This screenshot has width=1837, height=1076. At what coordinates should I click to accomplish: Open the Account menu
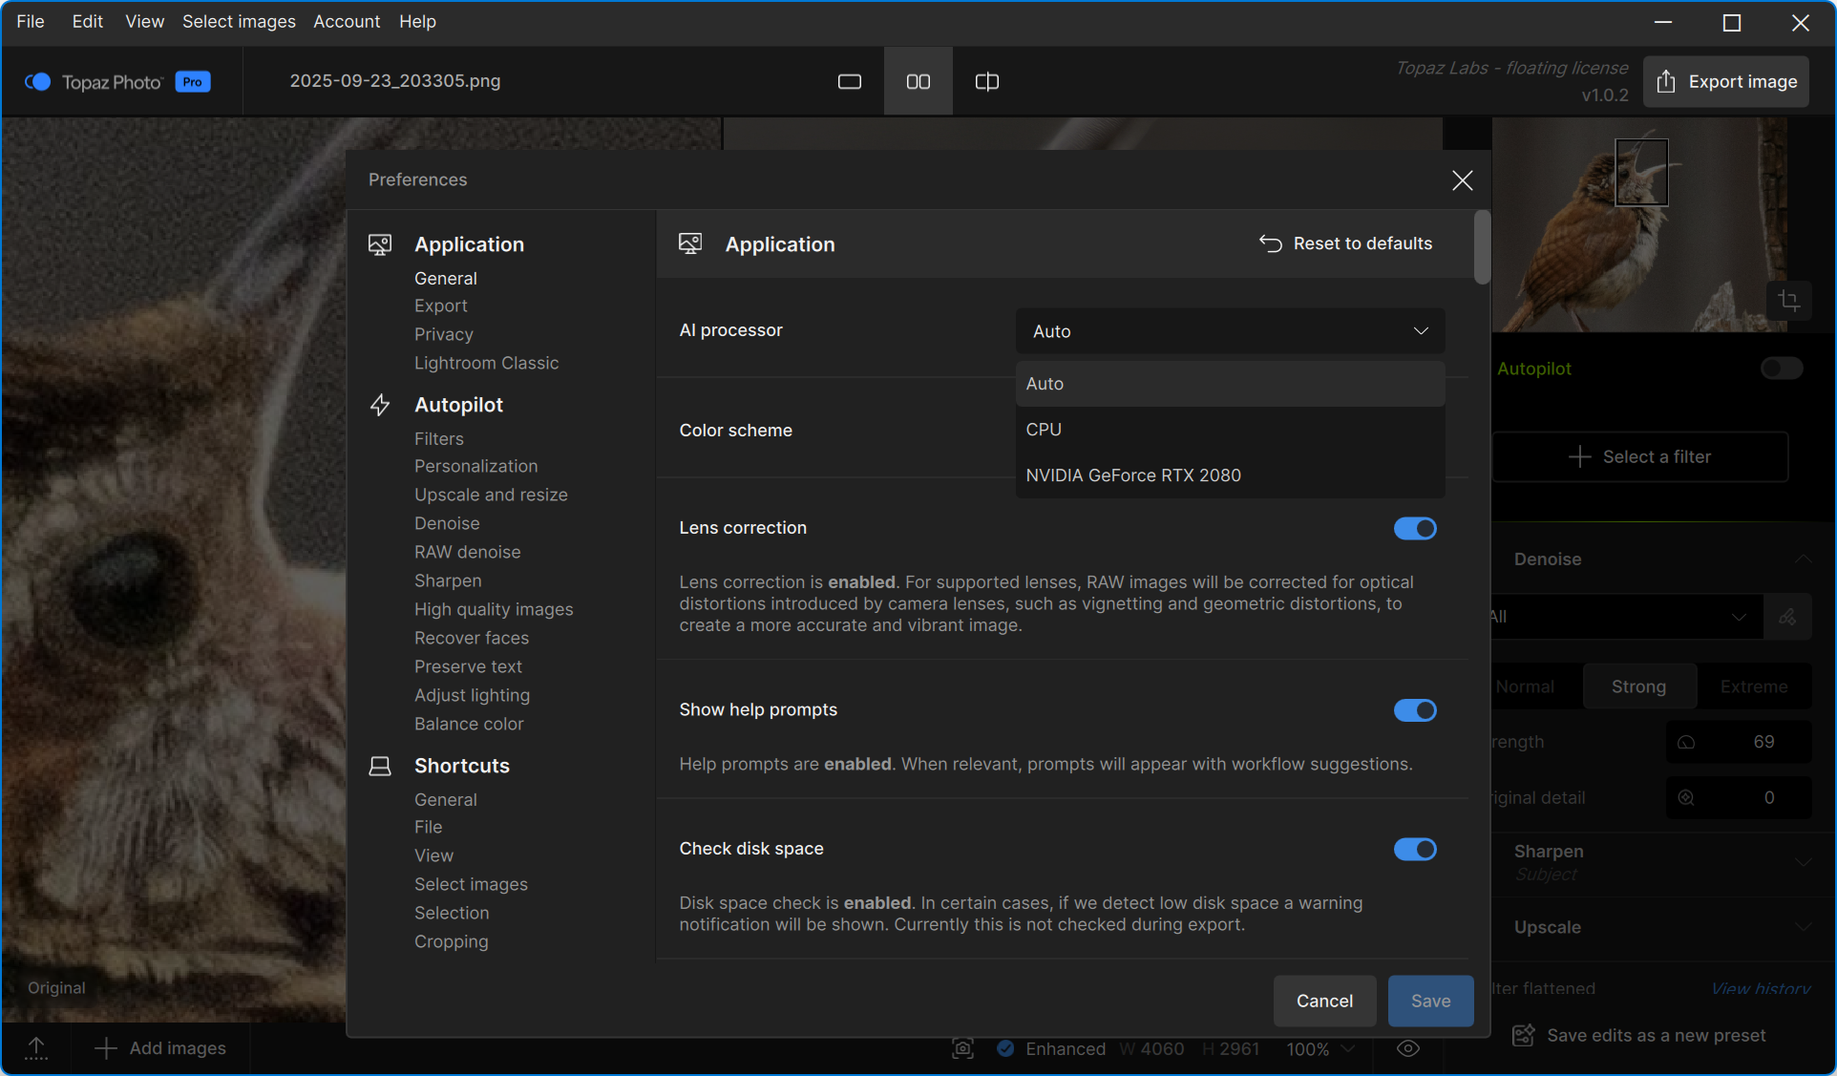point(347,21)
